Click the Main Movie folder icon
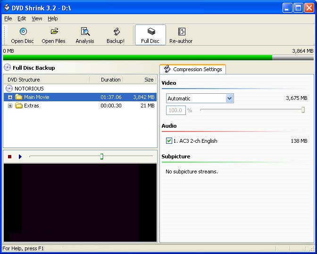The image size is (317, 254). coord(19,97)
